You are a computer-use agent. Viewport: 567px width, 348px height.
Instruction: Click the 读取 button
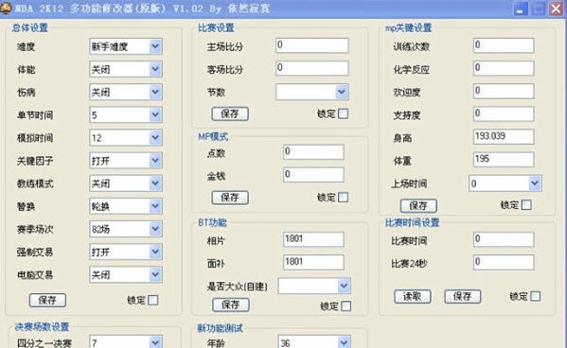coord(413,296)
